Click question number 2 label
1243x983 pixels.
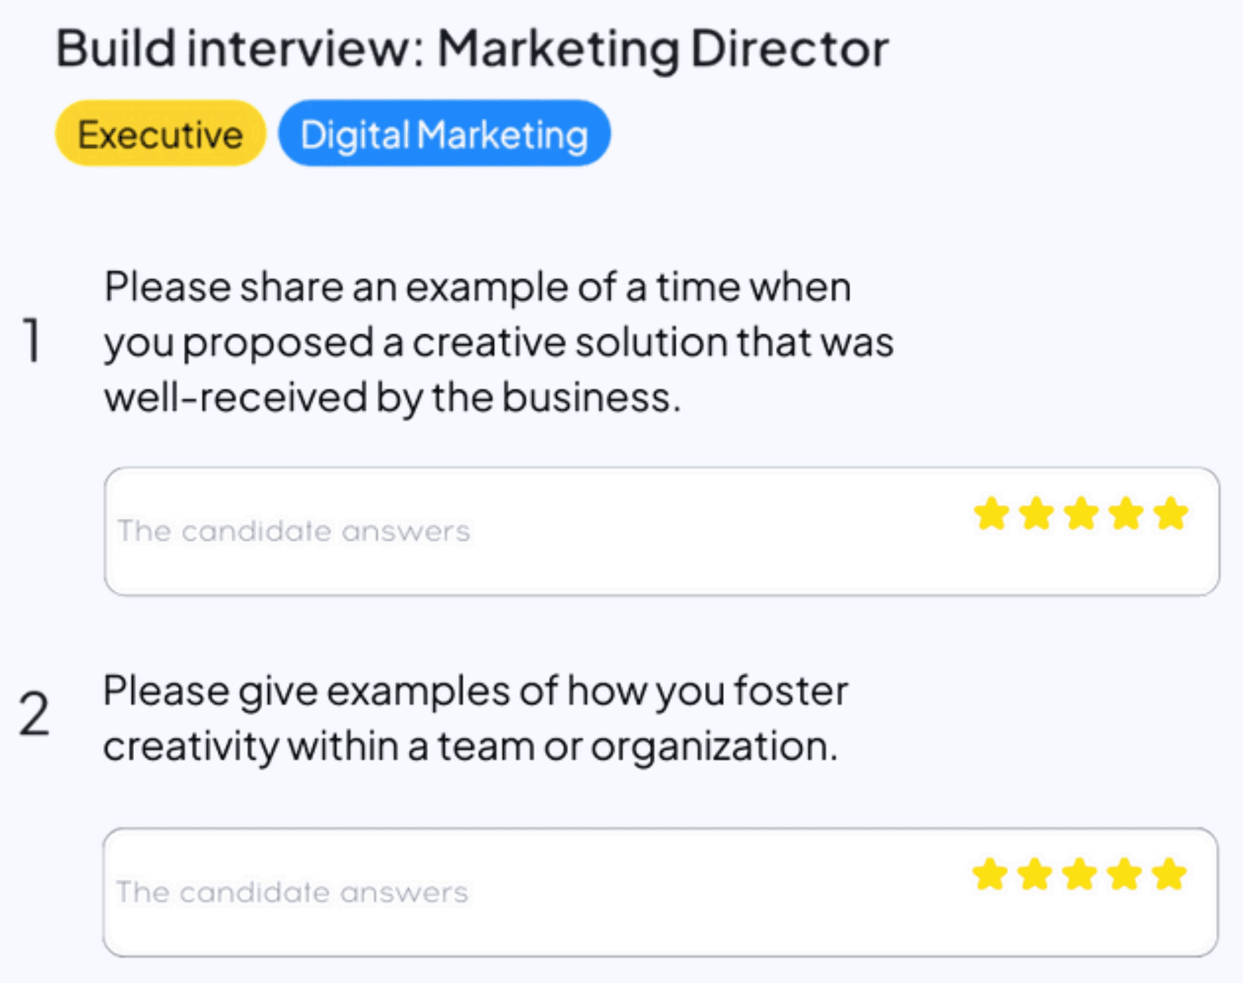pos(34,714)
